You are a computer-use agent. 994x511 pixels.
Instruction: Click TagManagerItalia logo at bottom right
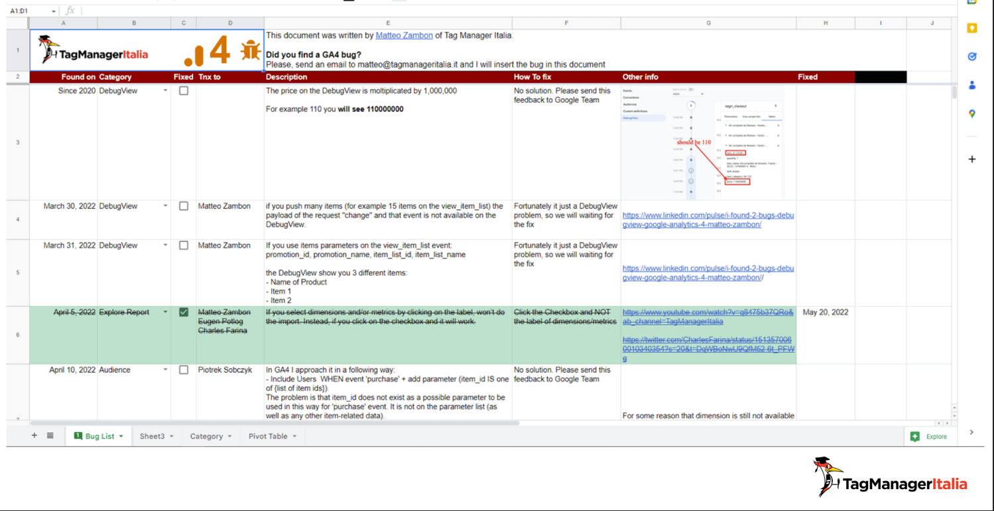pos(891,477)
